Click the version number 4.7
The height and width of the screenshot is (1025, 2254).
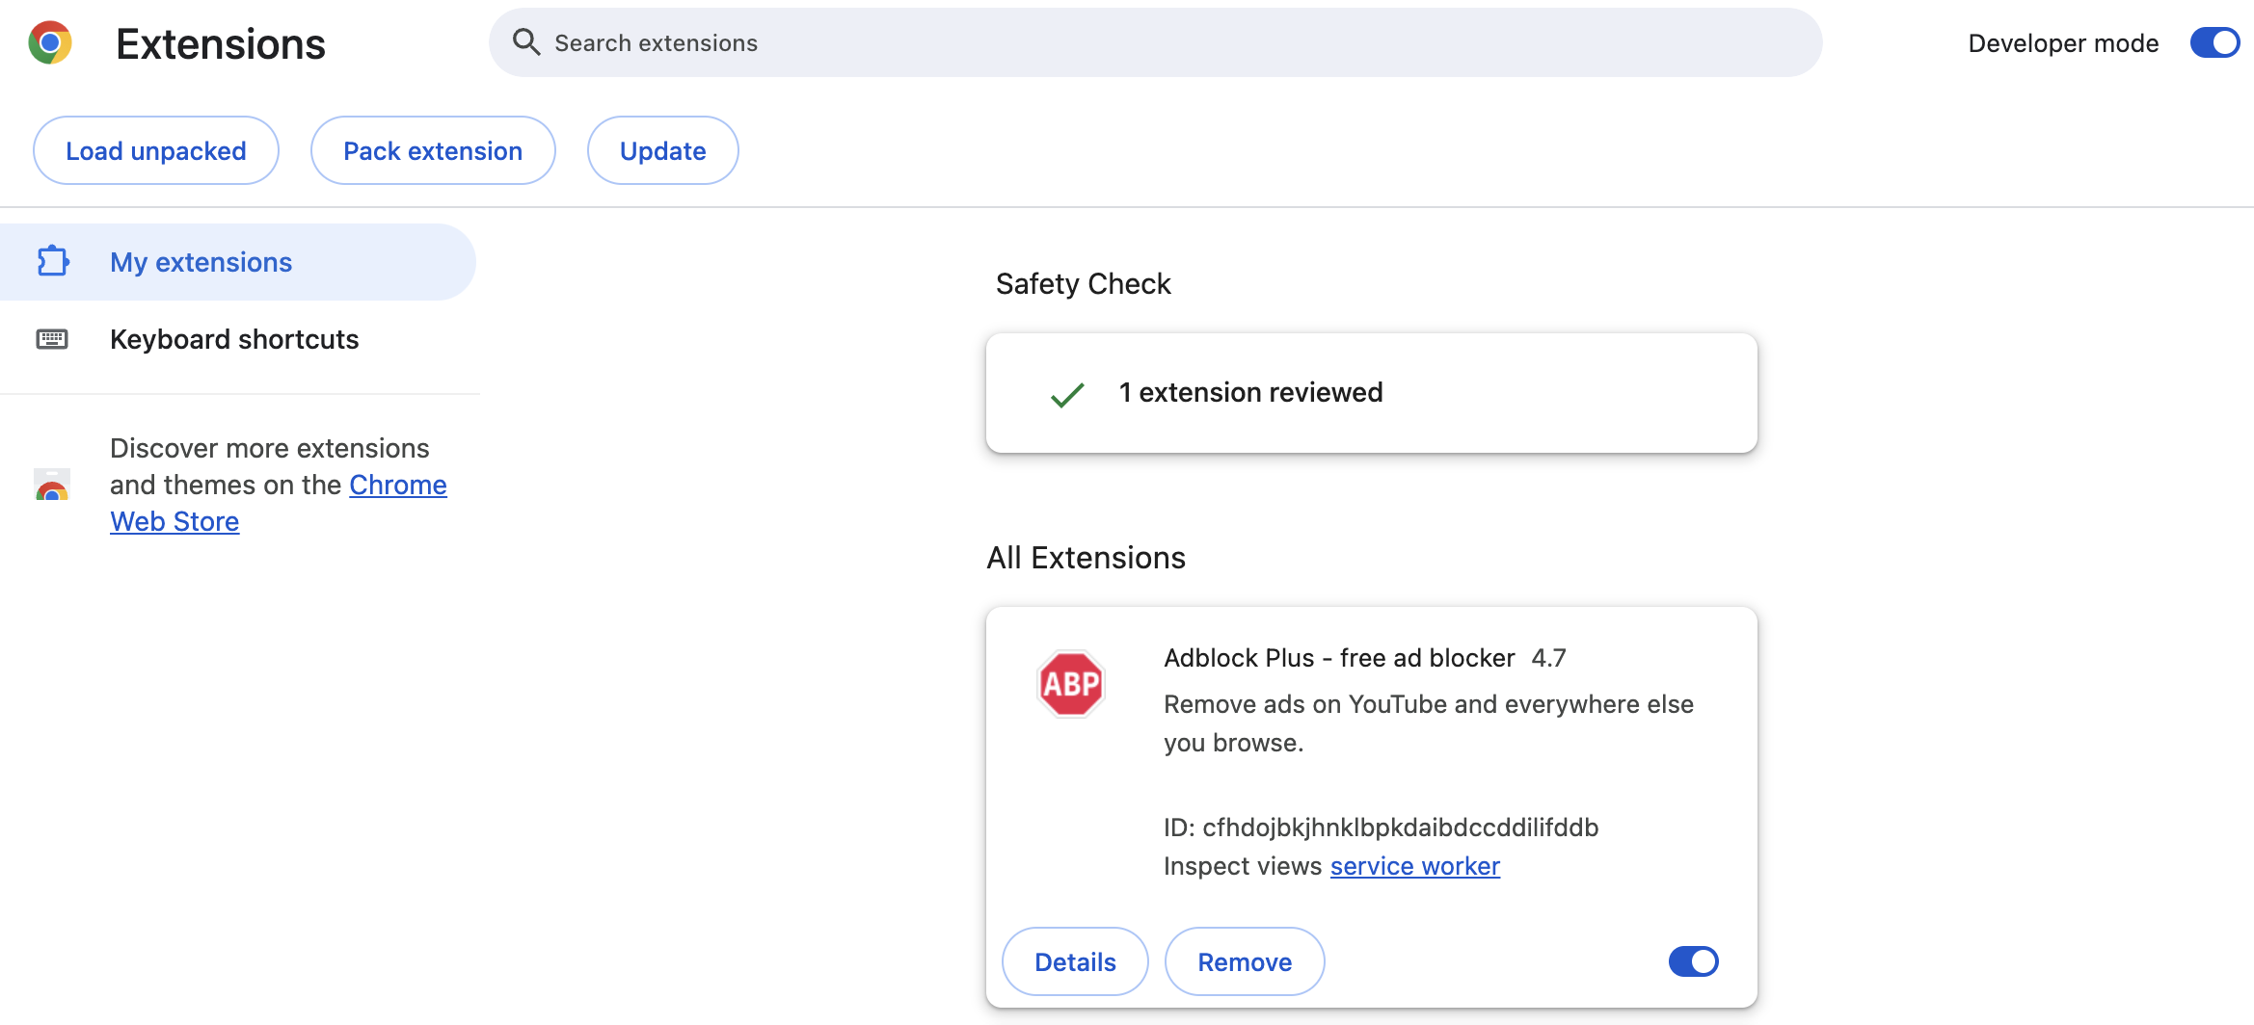coord(1548,658)
